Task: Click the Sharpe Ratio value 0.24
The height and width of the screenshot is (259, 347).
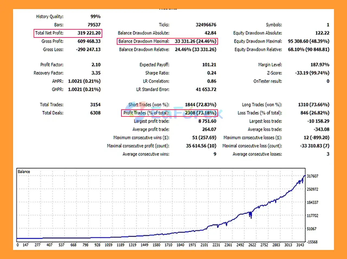Action: tap(211, 73)
